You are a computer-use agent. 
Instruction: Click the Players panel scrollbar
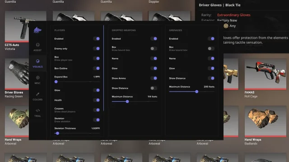(103, 68)
